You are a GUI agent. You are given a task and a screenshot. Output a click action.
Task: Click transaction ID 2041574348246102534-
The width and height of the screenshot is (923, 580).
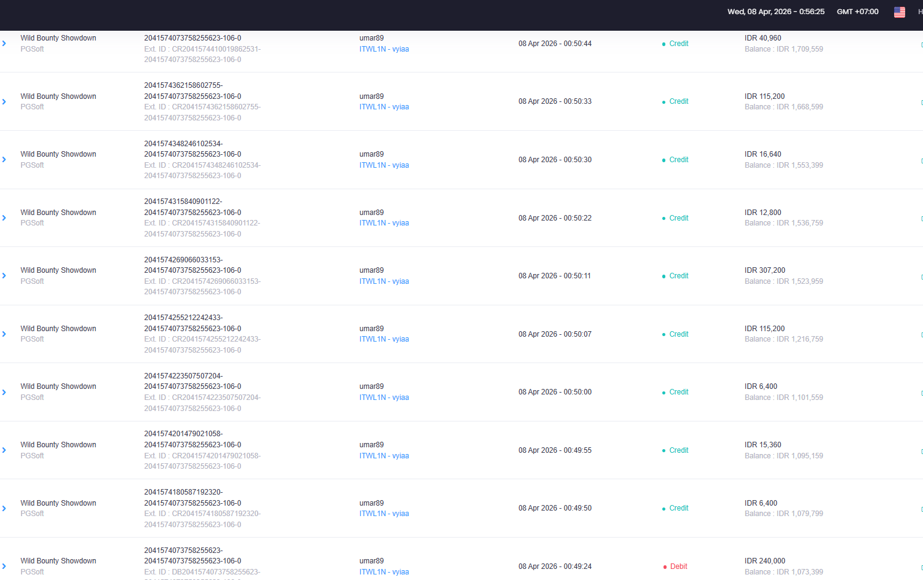pyautogui.click(x=184, y=144)
